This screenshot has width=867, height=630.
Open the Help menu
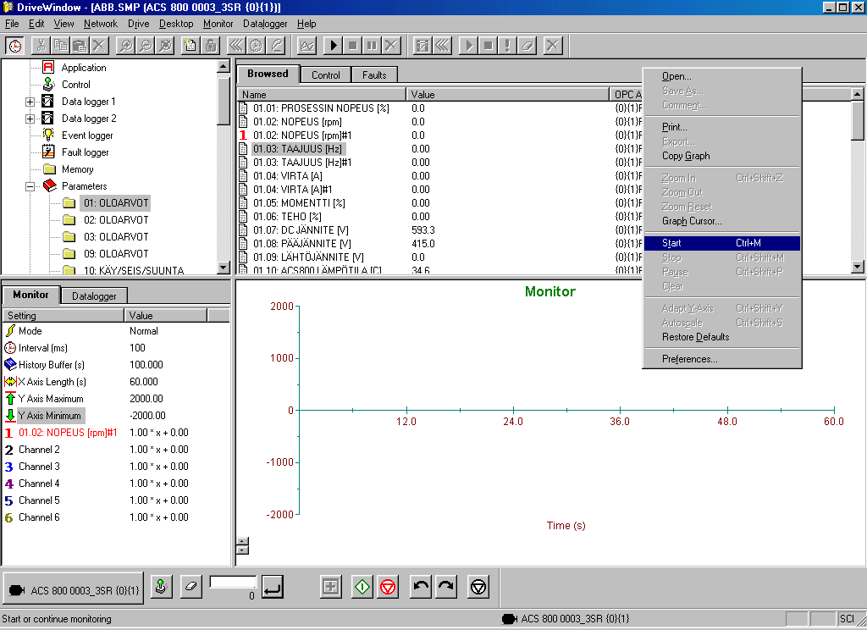pyautogui.click(x=306, y=24)
